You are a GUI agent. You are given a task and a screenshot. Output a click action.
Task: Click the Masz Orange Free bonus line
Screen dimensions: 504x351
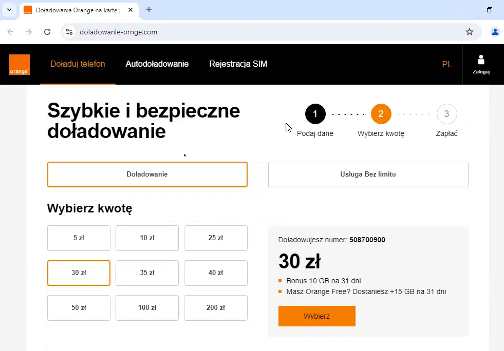pos(366,291)
